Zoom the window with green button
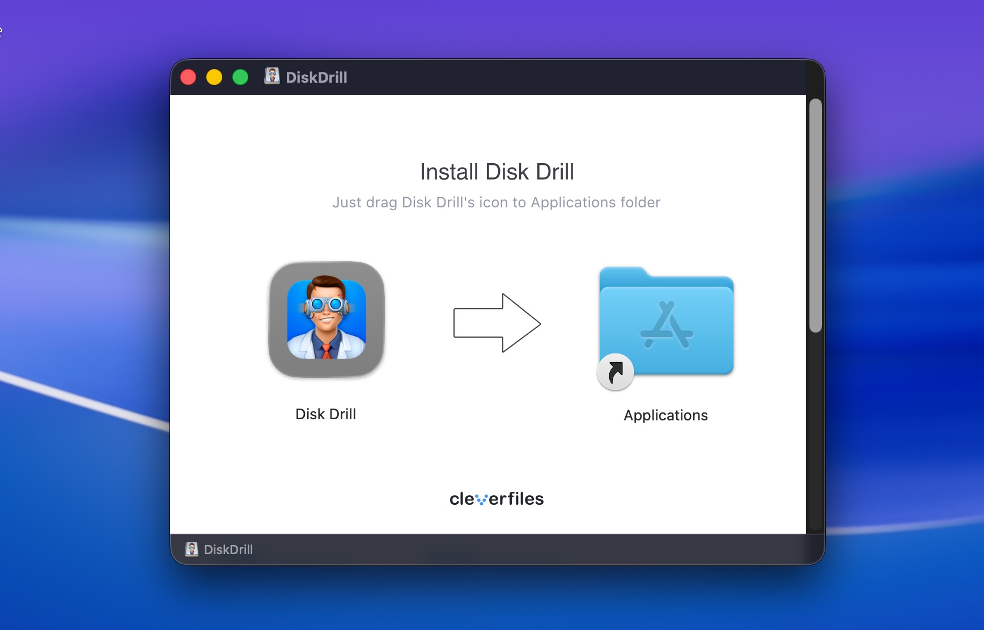Viewport: 984px width, 630px height. coord(240,77)
